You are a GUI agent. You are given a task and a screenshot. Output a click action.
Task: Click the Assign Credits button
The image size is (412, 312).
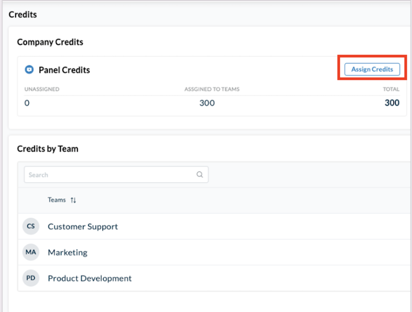(x=372, y=69)
